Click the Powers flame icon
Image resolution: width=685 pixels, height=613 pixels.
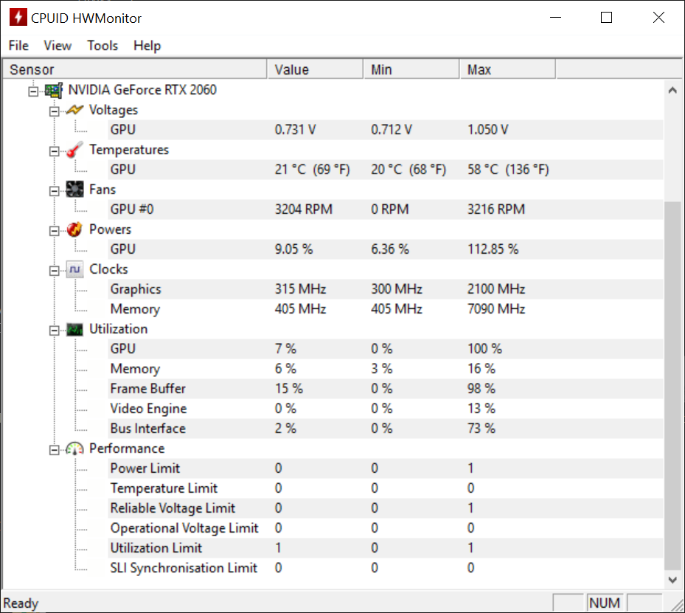(74, 229)
